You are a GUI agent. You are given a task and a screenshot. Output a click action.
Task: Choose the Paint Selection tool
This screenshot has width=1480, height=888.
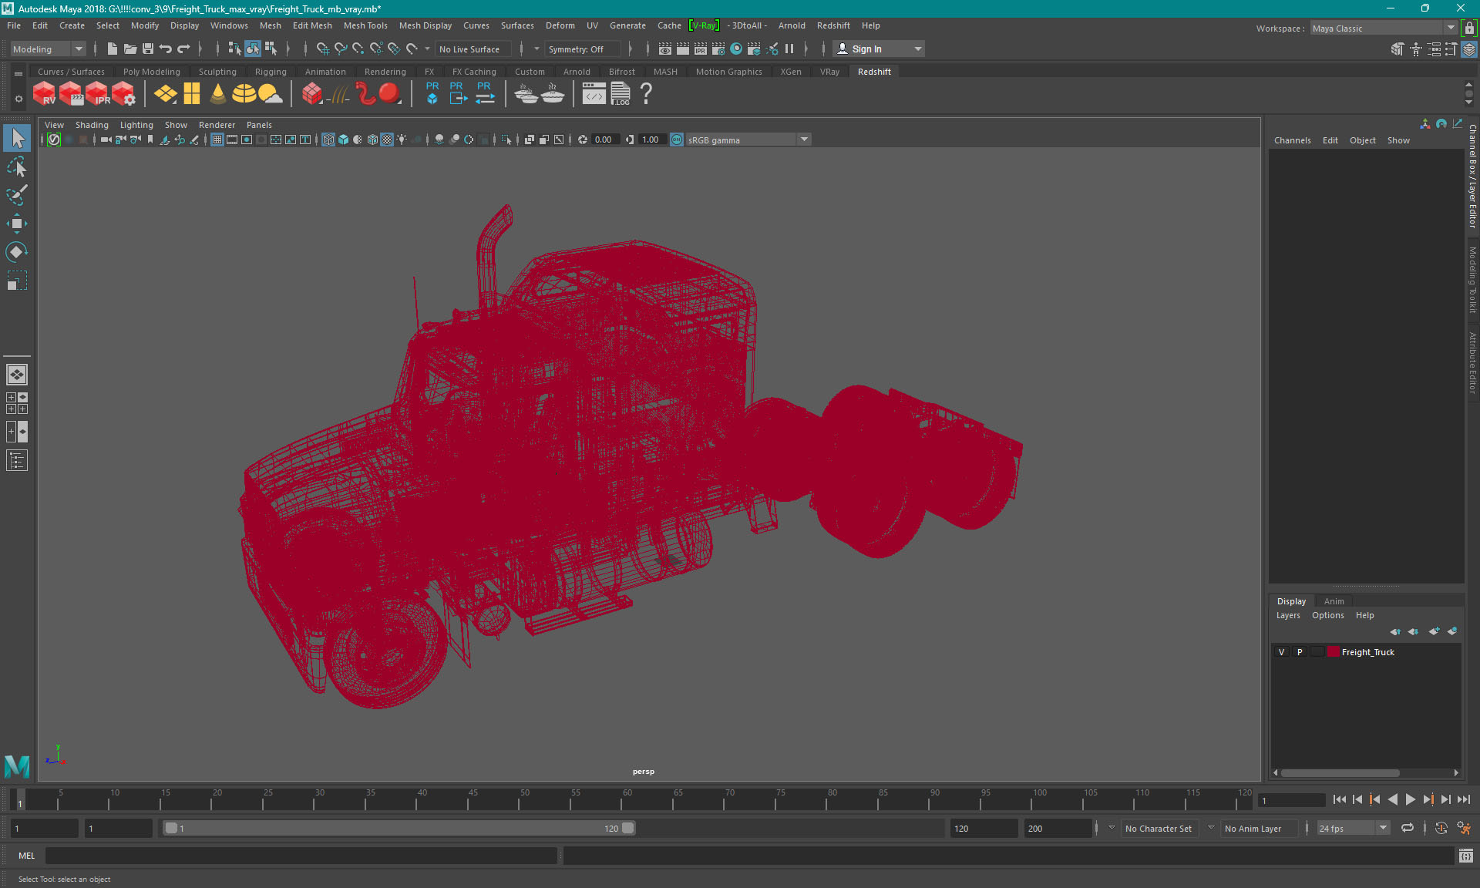coord(17,195)
